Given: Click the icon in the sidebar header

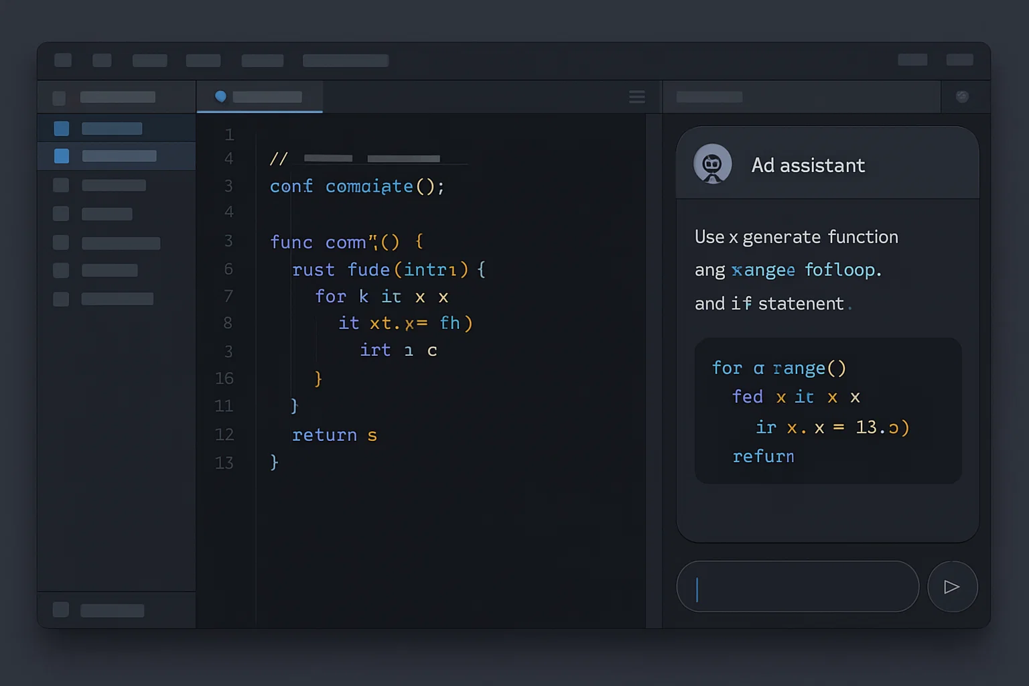Looking at the screenshot, I should tap(59, 98).
